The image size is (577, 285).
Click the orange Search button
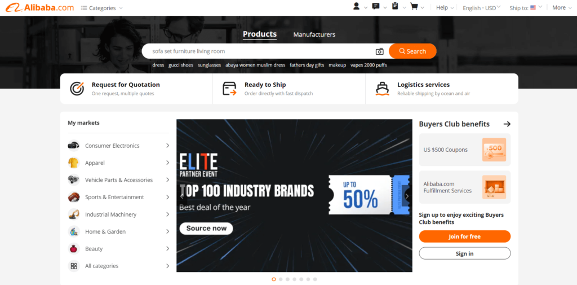click(412, 51)
